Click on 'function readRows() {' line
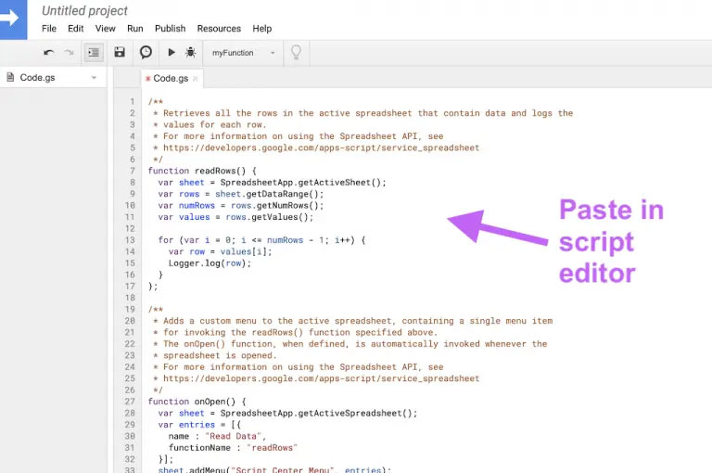Image resolution: width=712 pixels, height=473 pixels. (202, 171)
